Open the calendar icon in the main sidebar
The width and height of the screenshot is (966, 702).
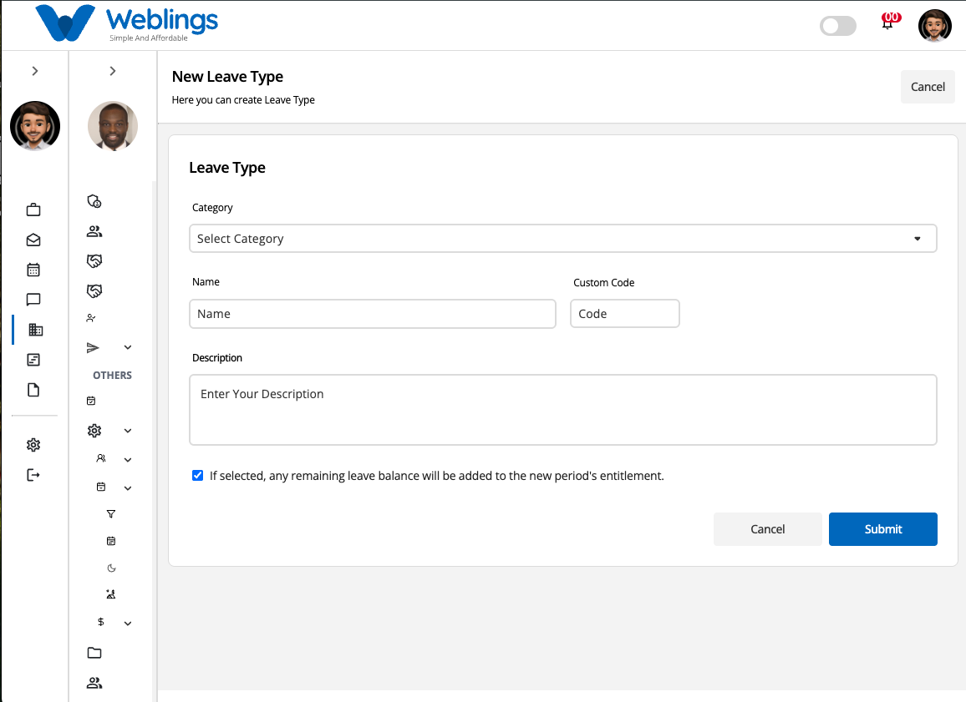(x=33, y=270)
